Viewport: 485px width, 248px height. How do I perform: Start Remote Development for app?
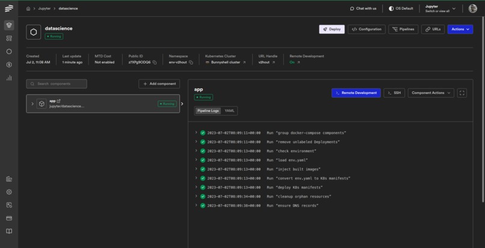point(356,93)
